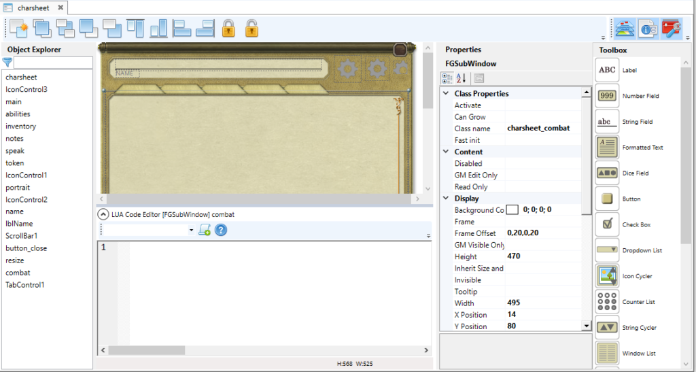Click the Property Pages icon in Properties

click(x=478, y=79)
